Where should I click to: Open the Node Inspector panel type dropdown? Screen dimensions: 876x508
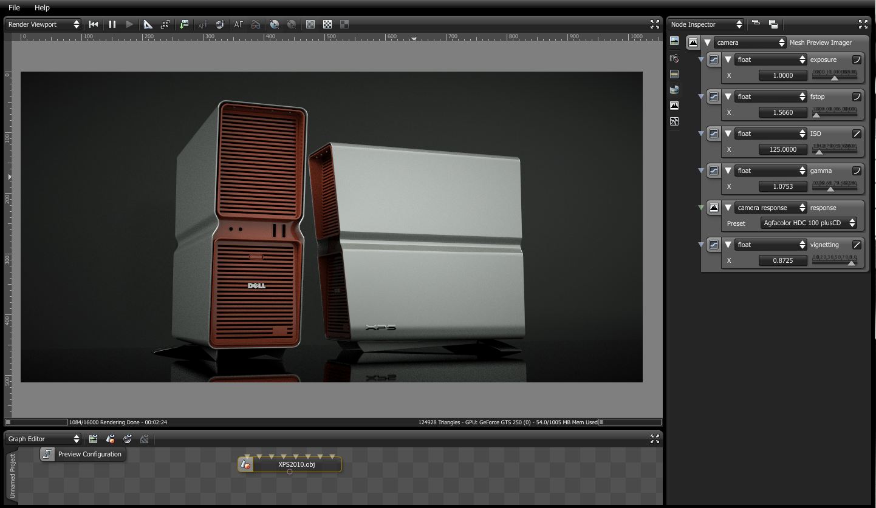(707, 24)
